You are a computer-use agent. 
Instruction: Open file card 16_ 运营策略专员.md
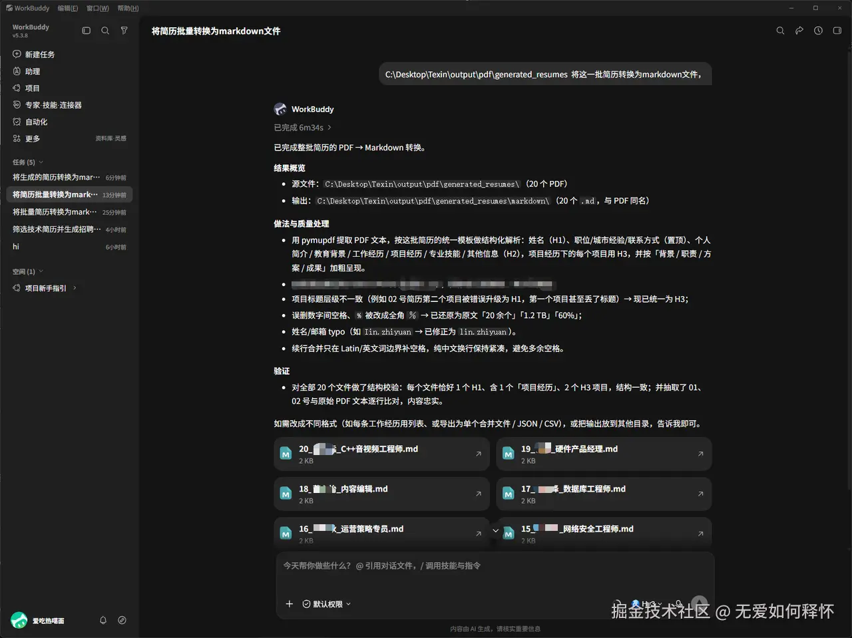(x=381, y=534)
